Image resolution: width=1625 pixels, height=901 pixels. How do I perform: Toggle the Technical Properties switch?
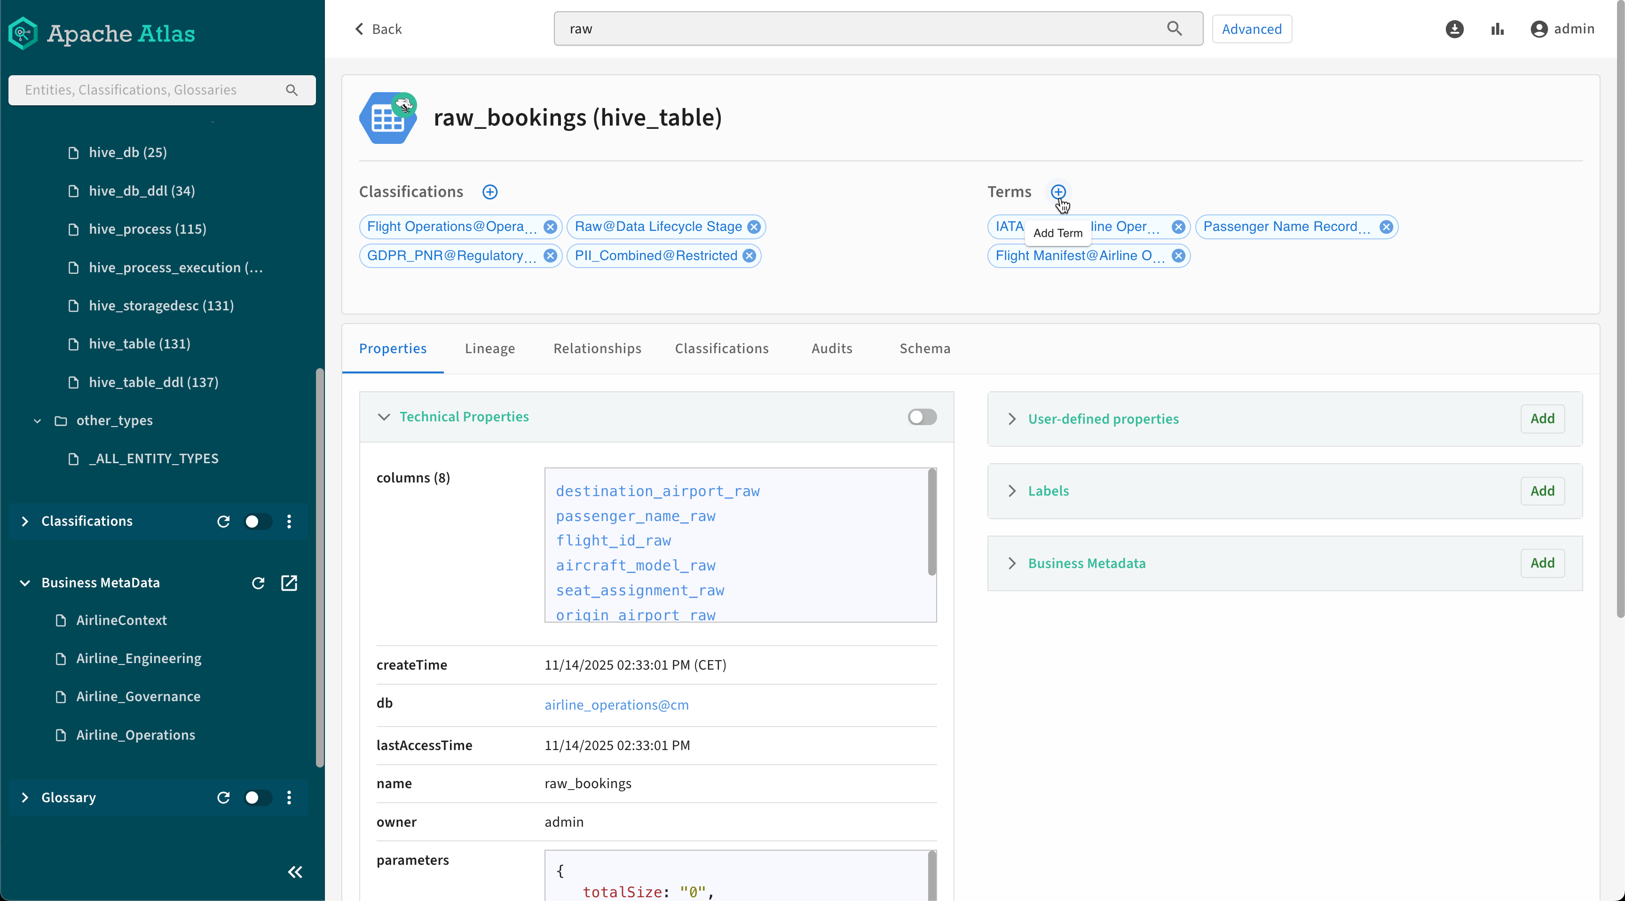[922, 417]
